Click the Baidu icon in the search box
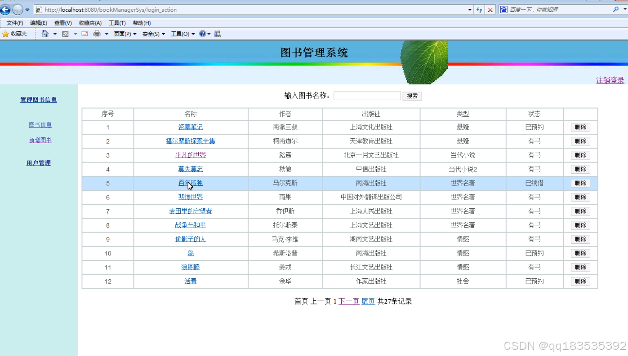Image resolution: width=628 pixels, height=356 pixels. click(503, 9)
